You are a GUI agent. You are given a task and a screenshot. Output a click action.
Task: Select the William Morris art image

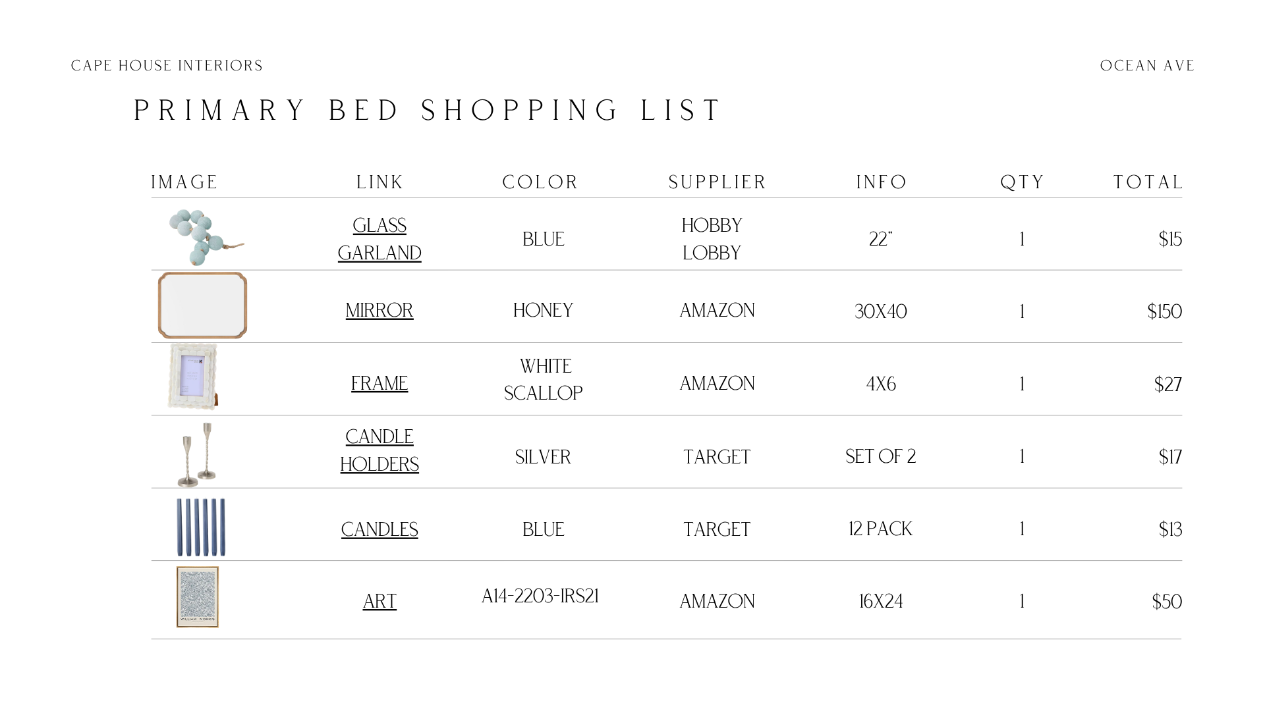pos(198,597)
